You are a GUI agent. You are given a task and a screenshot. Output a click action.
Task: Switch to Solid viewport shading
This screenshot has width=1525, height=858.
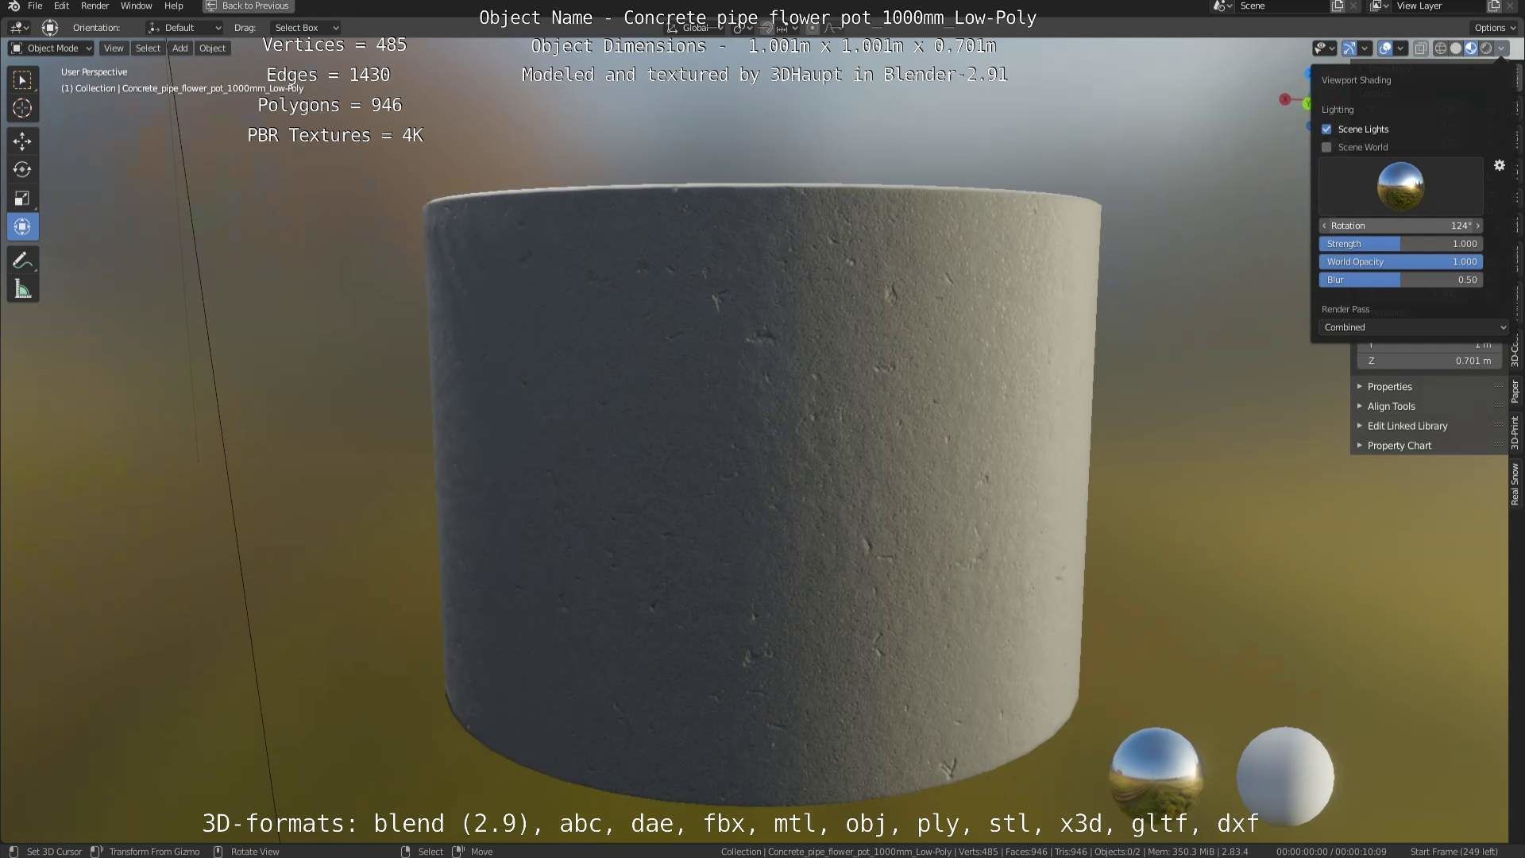point(1455,48)
